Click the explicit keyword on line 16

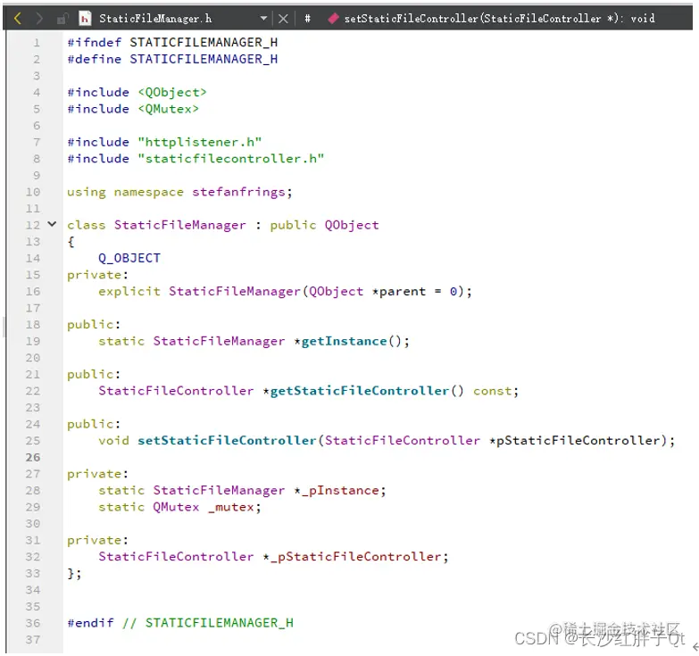click(129, 292)
